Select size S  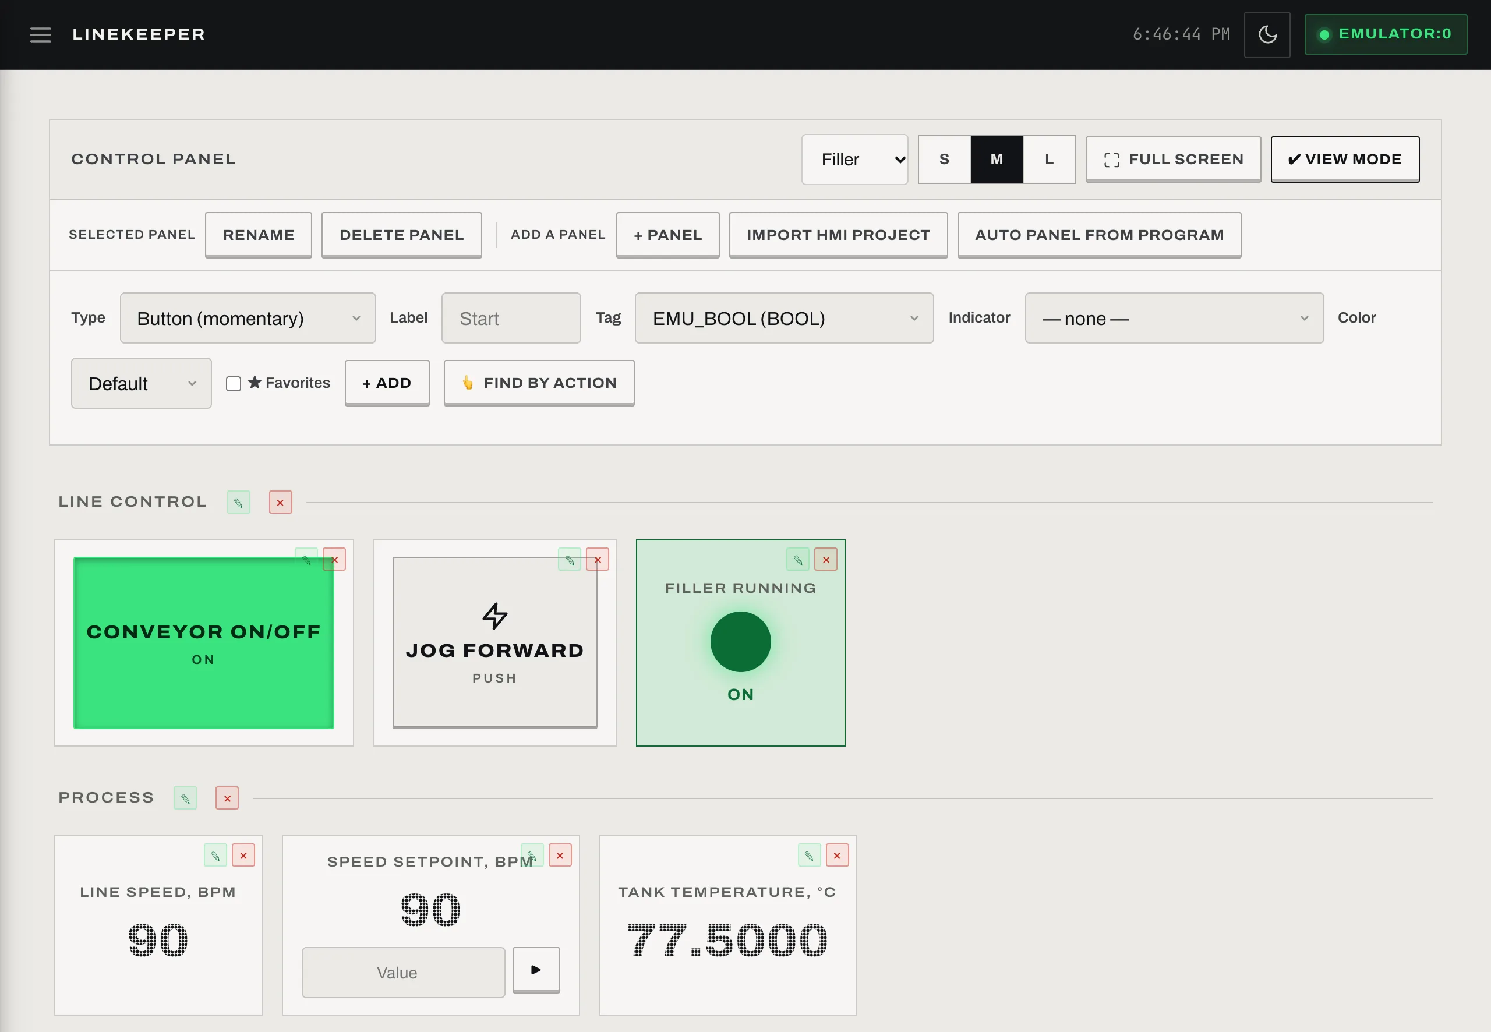944,159
